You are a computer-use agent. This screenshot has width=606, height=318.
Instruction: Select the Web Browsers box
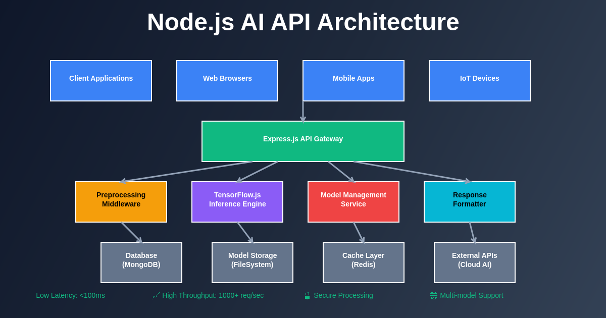pyautogui.click(x=227, y=81)
